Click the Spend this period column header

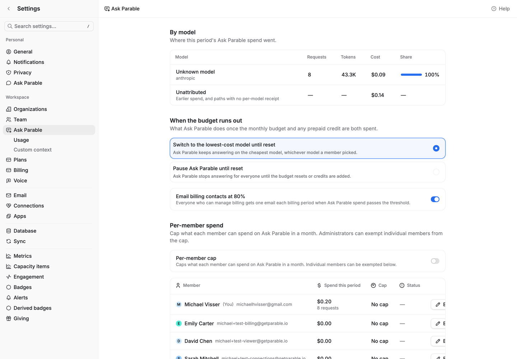tap(339, 285)
